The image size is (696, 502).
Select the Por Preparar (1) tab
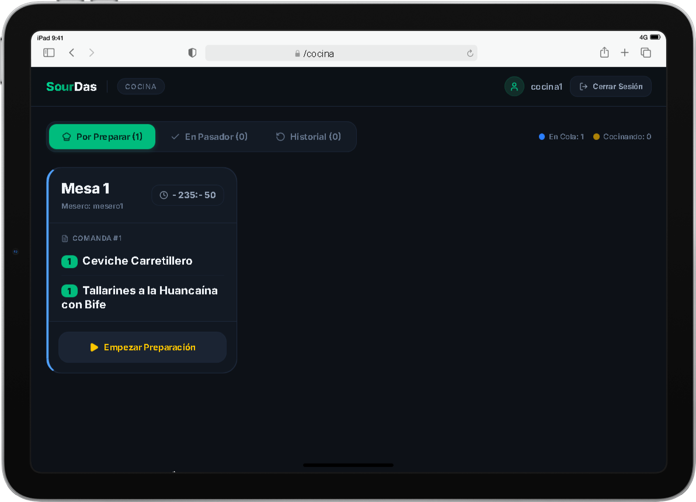click(102, 136)
